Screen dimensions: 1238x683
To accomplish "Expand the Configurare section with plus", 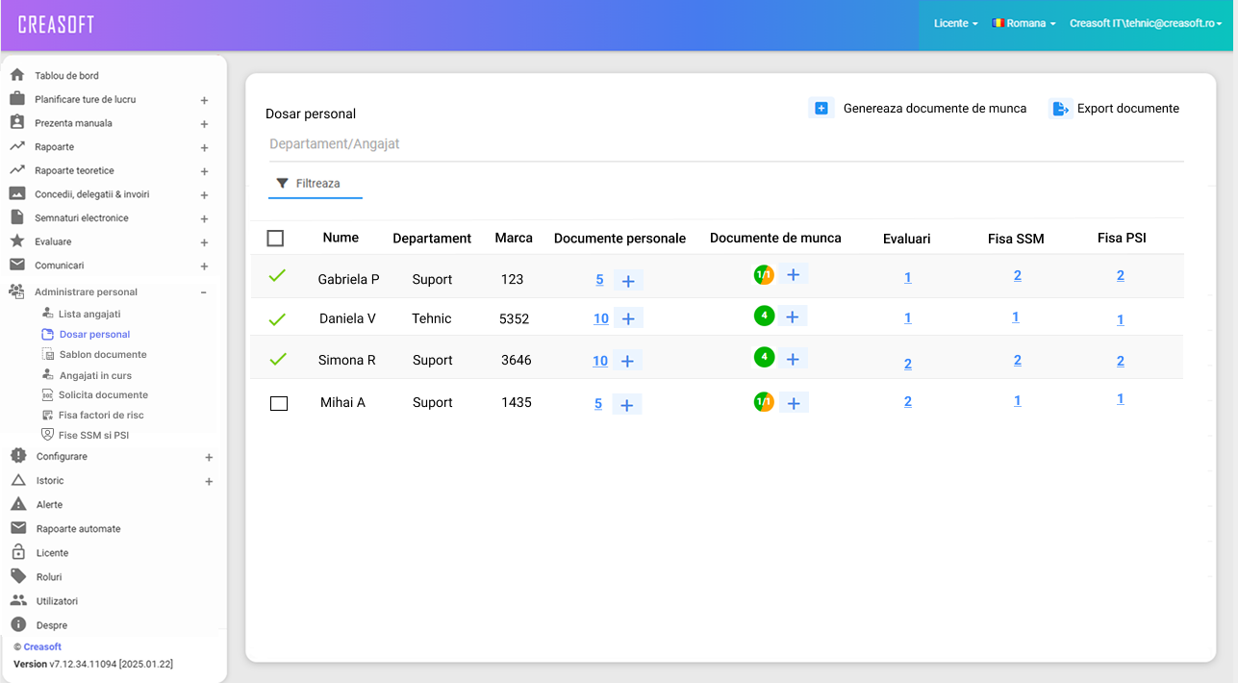I will pos(209,458).
